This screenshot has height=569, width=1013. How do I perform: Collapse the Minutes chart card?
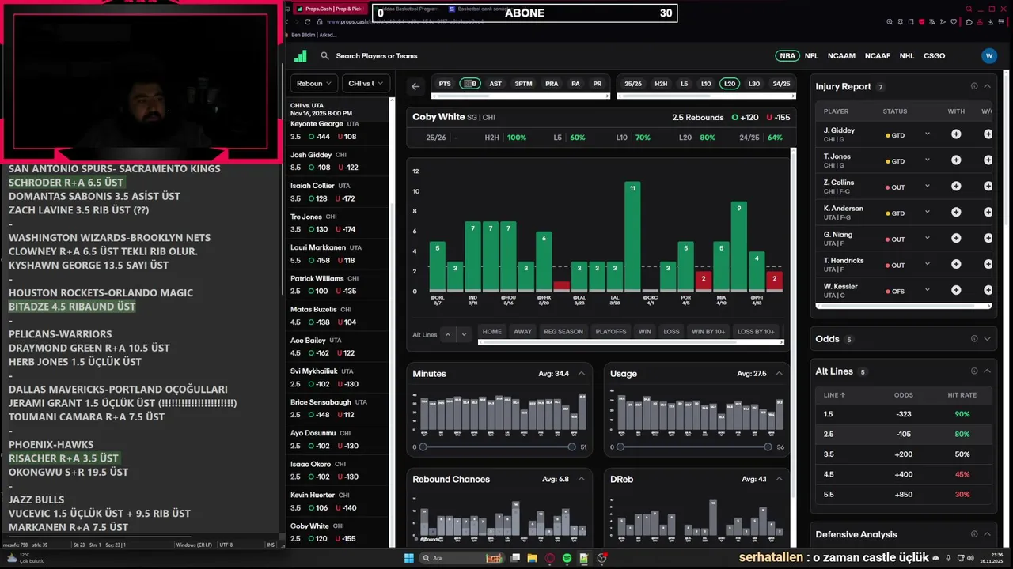click(x=582, y=374)
